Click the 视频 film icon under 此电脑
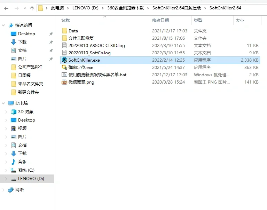This screenshot has height=210, width=267. [14, 129]
